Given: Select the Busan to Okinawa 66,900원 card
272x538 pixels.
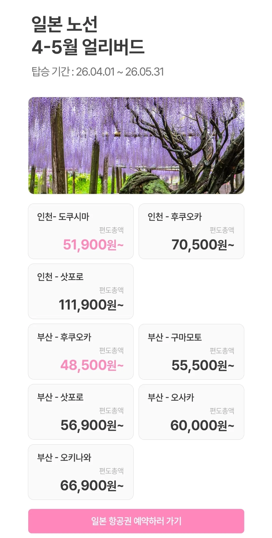Looking at the screenshot, I should click(x=81, y=472).
